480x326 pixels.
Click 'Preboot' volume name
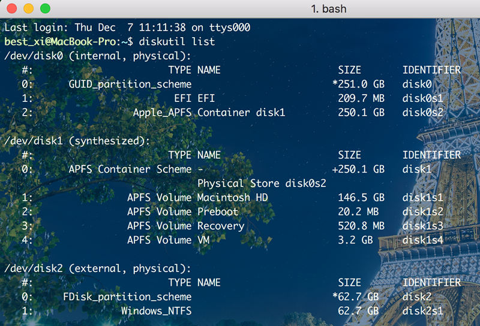tap(218, 212)
